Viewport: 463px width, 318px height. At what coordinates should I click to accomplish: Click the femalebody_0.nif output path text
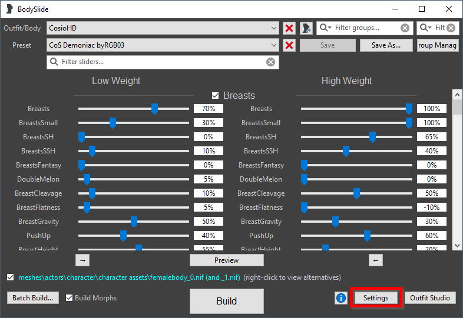pos(129,277)
